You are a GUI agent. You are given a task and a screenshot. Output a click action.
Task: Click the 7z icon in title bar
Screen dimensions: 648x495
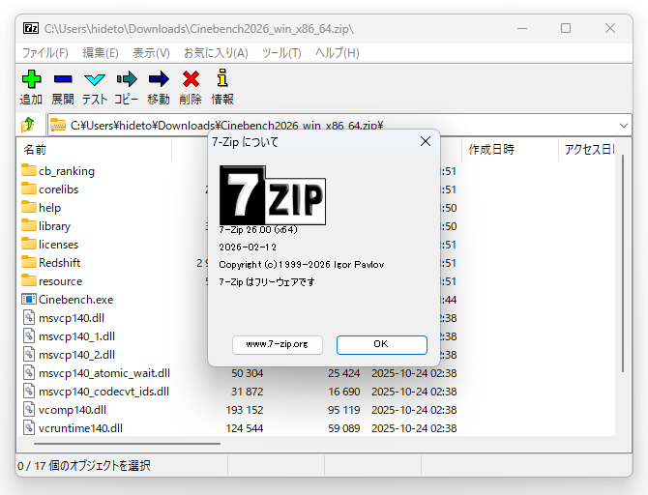pos(31,28)
